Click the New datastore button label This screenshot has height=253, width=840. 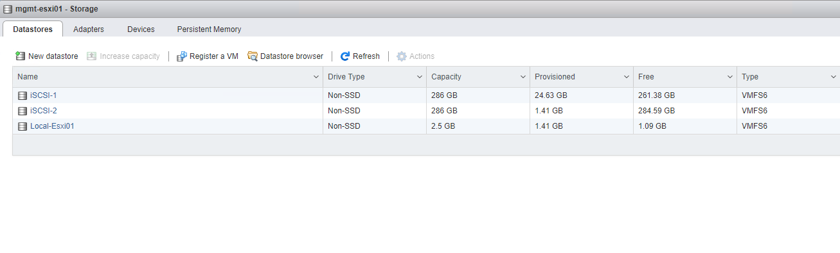click(x=53, y=56)
